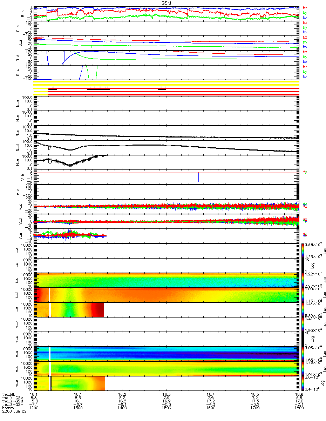This screenshot has width=326, height=421.
Task: Click the e_a electron energy spectrogram
Action: [x=166, y=354]
